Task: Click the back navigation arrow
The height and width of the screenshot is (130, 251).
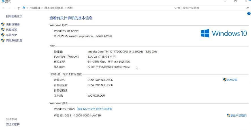Action: [3, 8]
